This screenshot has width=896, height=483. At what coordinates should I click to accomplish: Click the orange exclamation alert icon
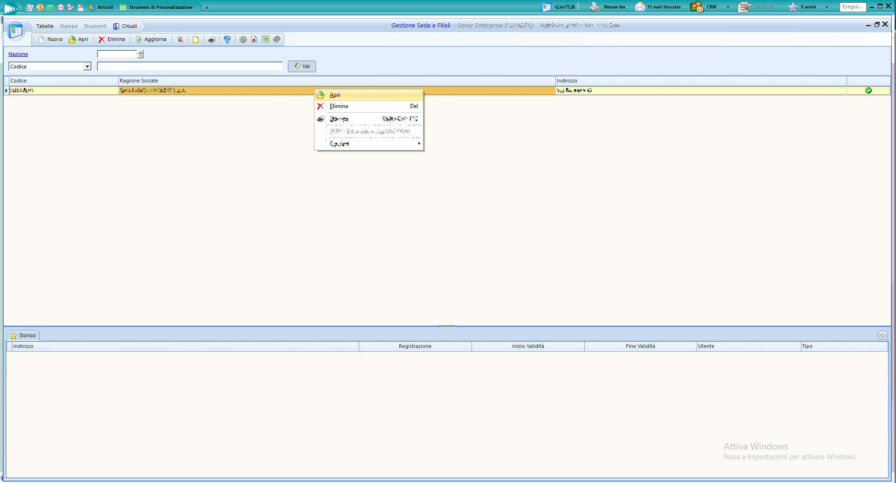[40, 7]
